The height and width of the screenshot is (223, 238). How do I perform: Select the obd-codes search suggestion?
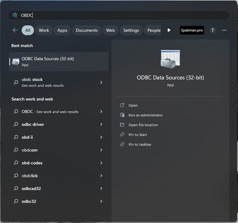pos(32,163)
